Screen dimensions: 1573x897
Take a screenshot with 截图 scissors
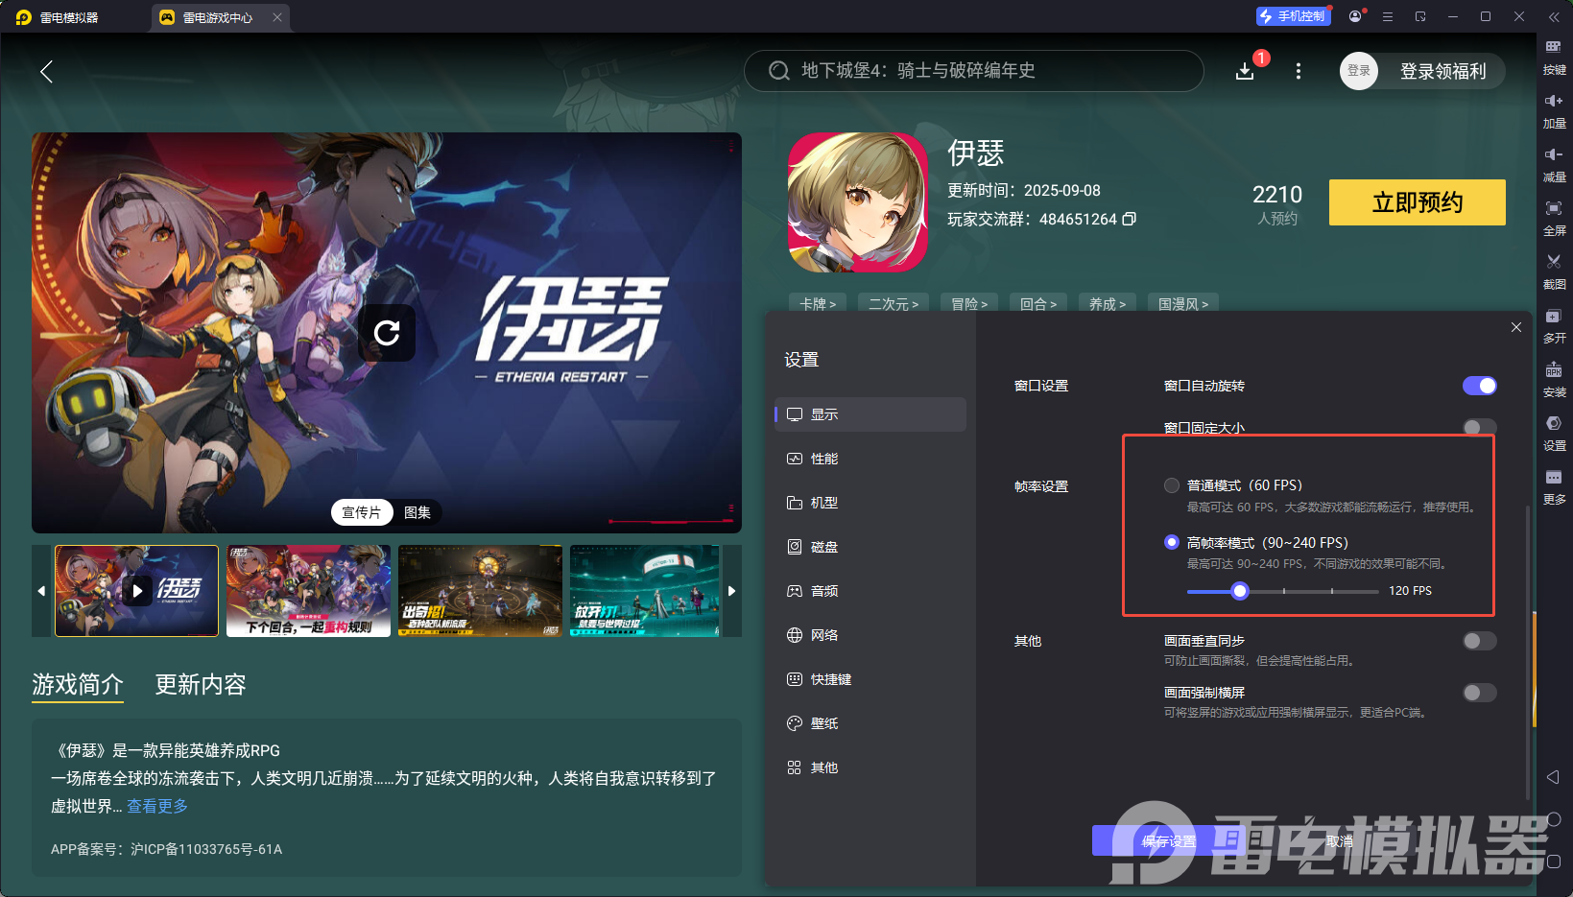pyautogui.click(x=1554, y=271)
